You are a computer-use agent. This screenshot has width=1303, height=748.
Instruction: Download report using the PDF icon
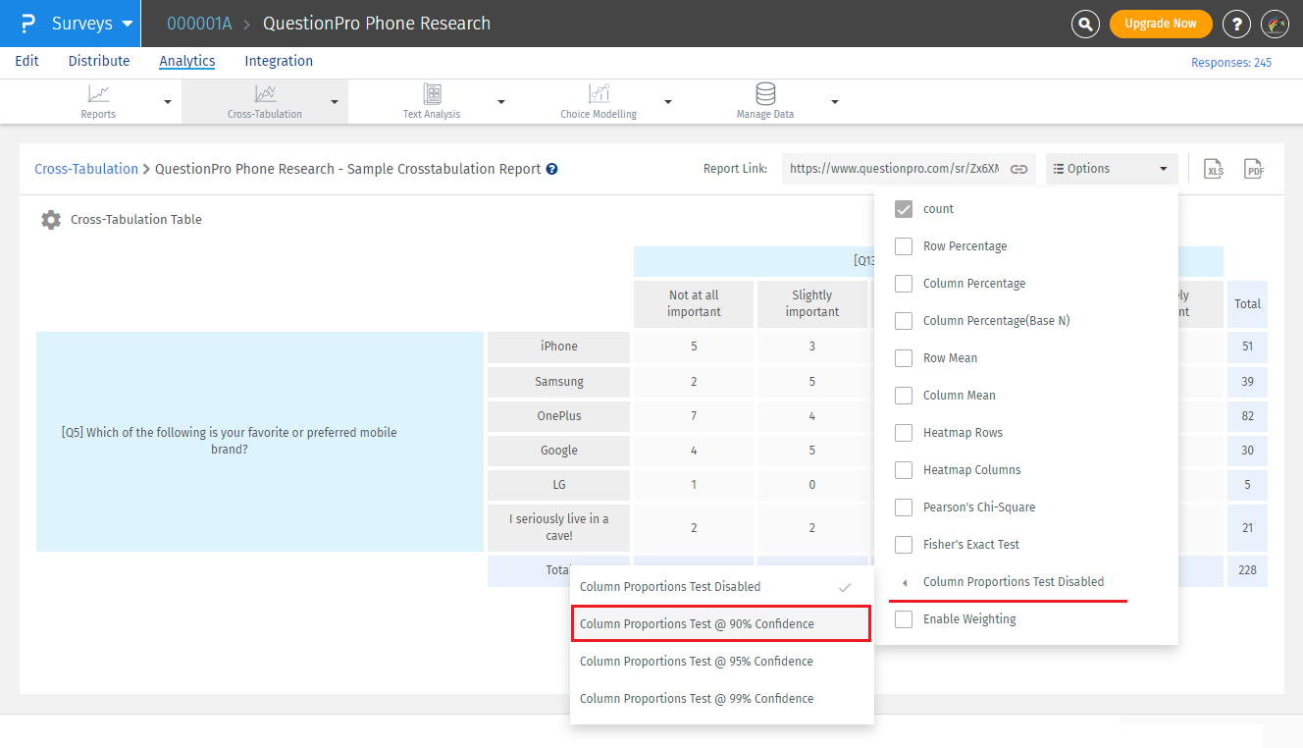click(1253, 169)
